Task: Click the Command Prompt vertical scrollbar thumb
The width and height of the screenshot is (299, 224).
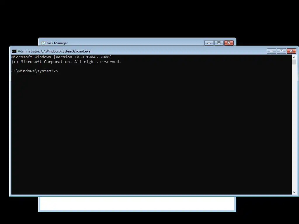Action: pos(294,62)
